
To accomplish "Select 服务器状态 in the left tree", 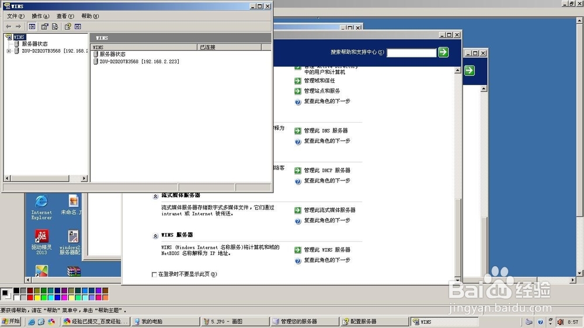I will point(34,44).
